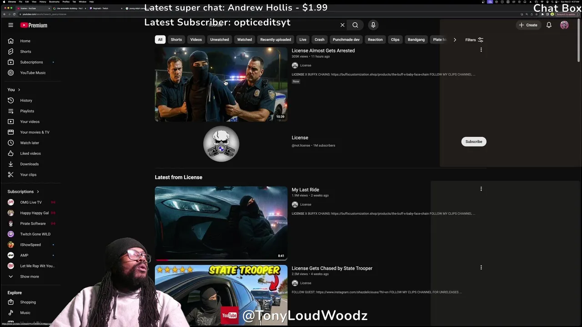Open License Gets Chased by State Trooper title
This screenshot has width=582, height=327.
(x=332, y=268)
